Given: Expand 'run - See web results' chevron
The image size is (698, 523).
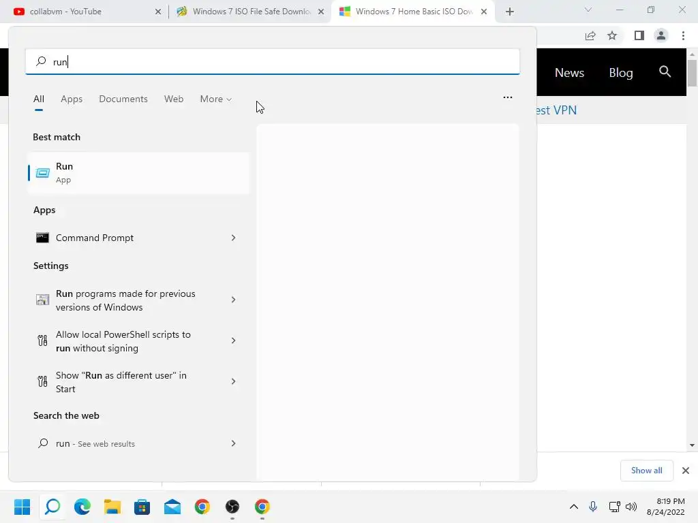Looking at the screenshot, I should 233,443.
